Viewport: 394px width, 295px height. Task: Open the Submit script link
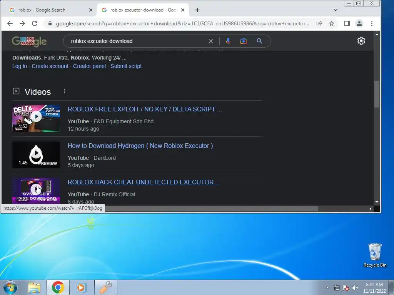126,66
